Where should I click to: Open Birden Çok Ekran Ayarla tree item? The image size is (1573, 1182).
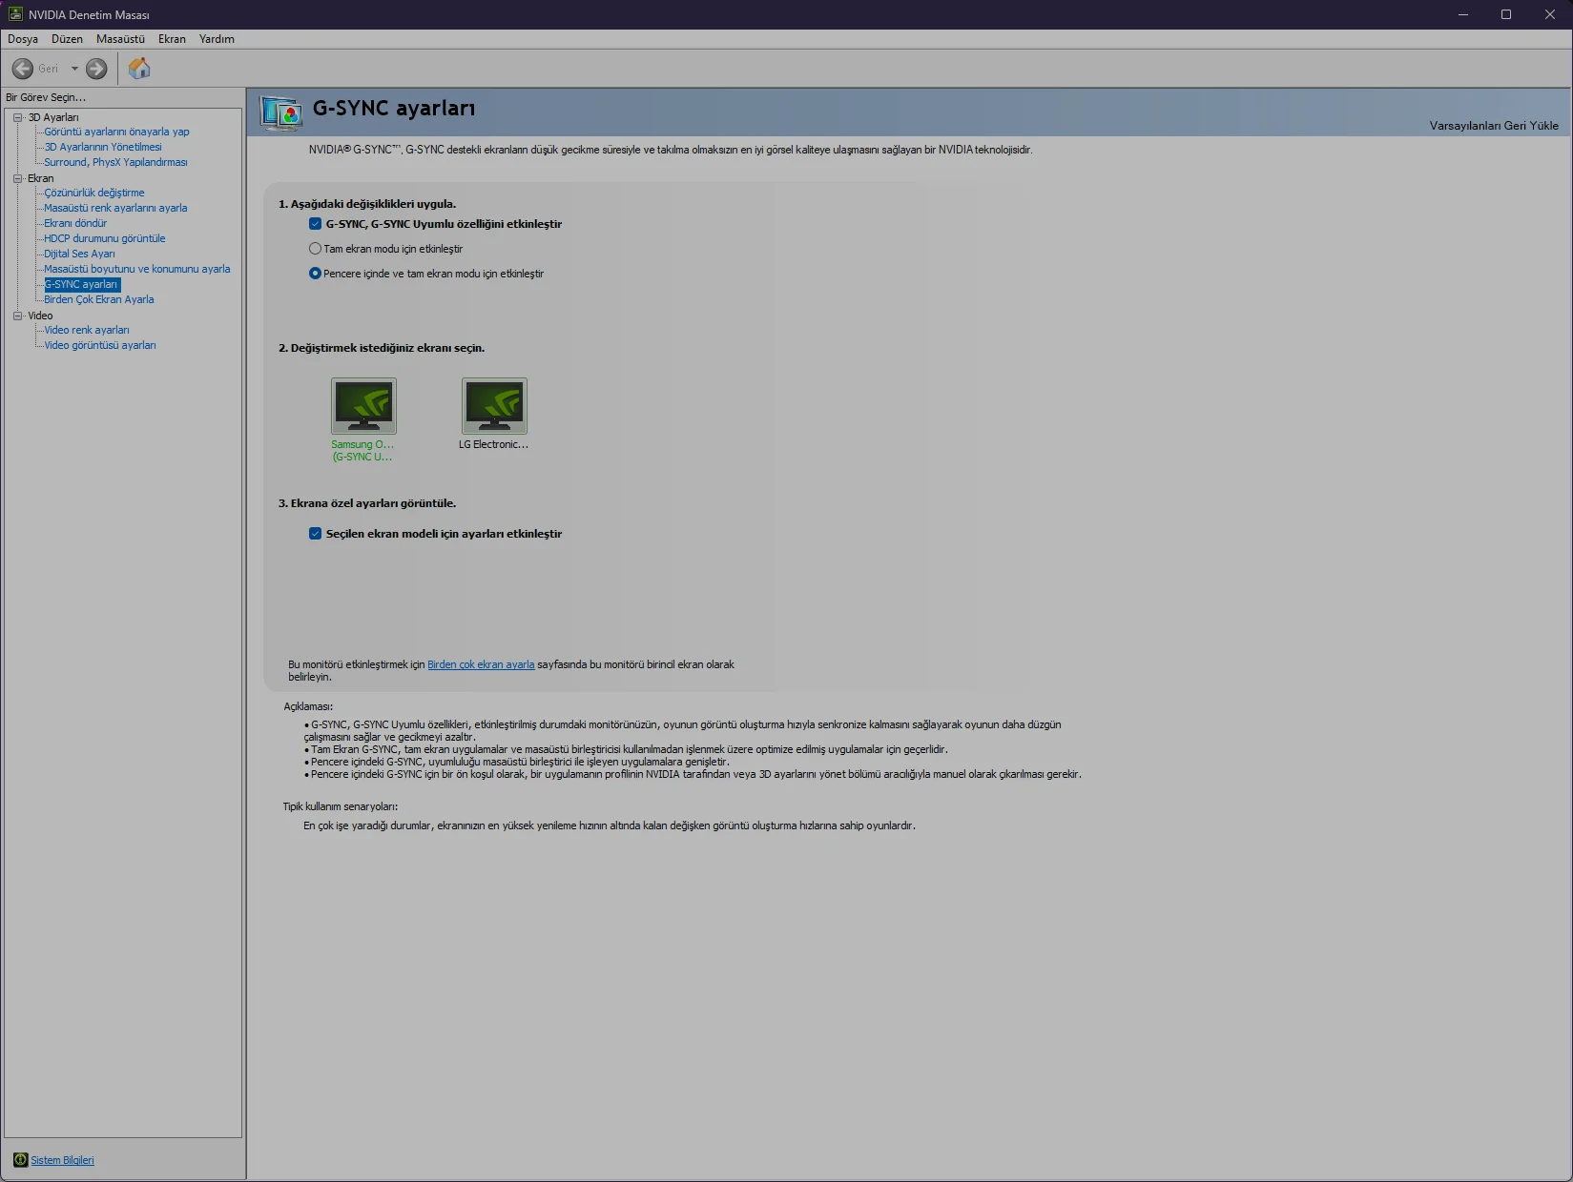[99, 299]
